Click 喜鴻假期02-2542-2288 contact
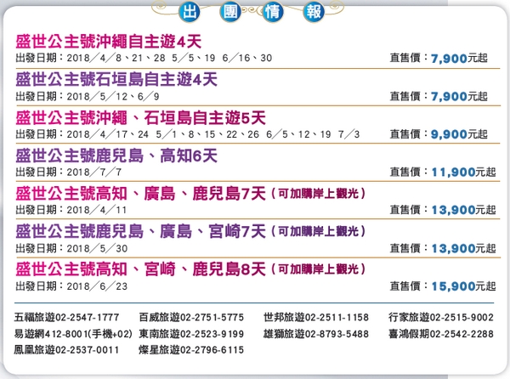This screenshot has width=510, height=379. point(441,334)
